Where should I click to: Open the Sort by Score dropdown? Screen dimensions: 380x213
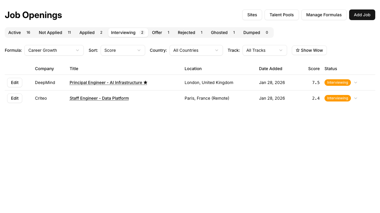123,50
